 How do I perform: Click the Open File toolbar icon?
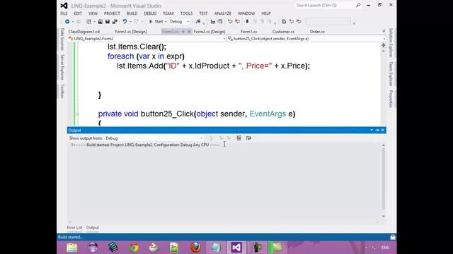100,22
